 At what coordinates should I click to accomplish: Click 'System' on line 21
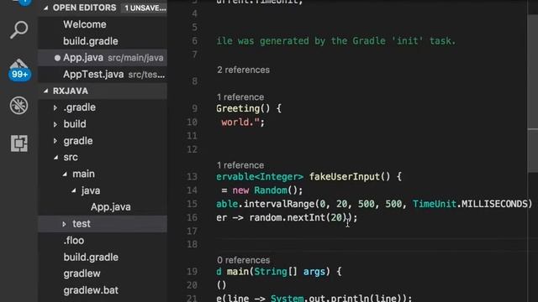pyautogui.click(x=287, y=298)
